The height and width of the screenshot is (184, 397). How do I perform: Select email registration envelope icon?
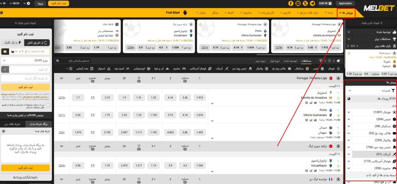click(5, 52)
